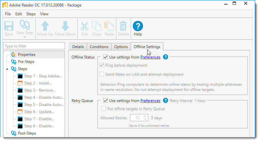260x142 pixels.
Task: Click the Type to filter search box
Action: [x=34, y=46]
